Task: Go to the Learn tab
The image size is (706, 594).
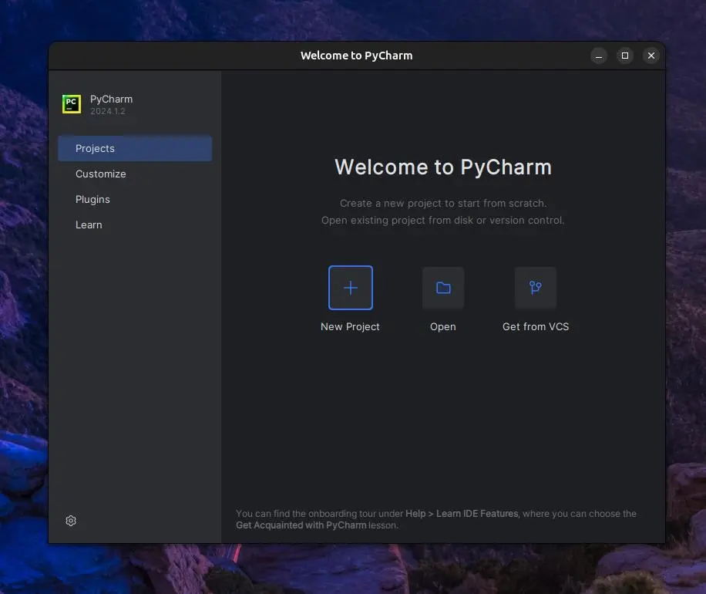Action: click(x=135, y=224)
